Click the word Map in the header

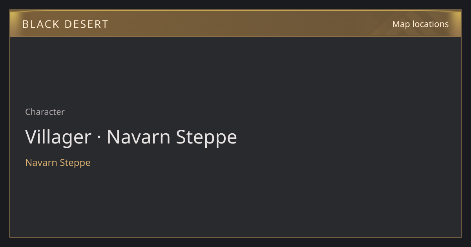pos(401,24)
